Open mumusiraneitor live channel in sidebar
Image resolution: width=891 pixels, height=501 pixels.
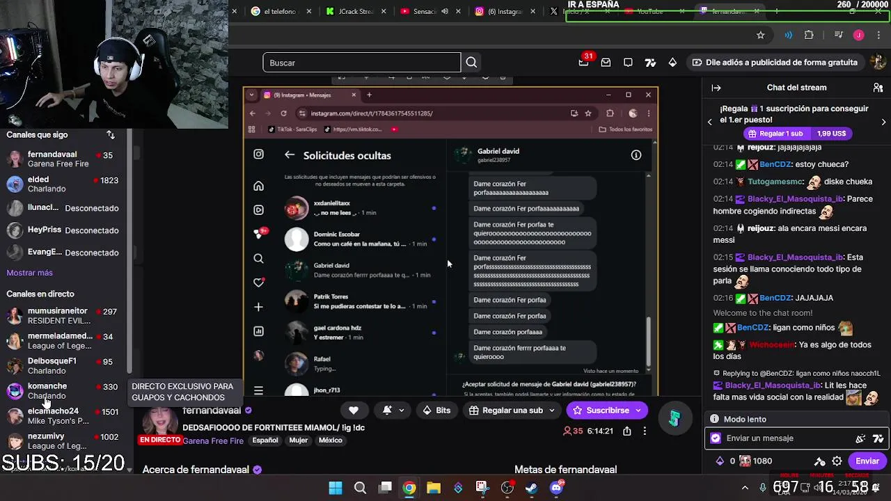[63, 316]
